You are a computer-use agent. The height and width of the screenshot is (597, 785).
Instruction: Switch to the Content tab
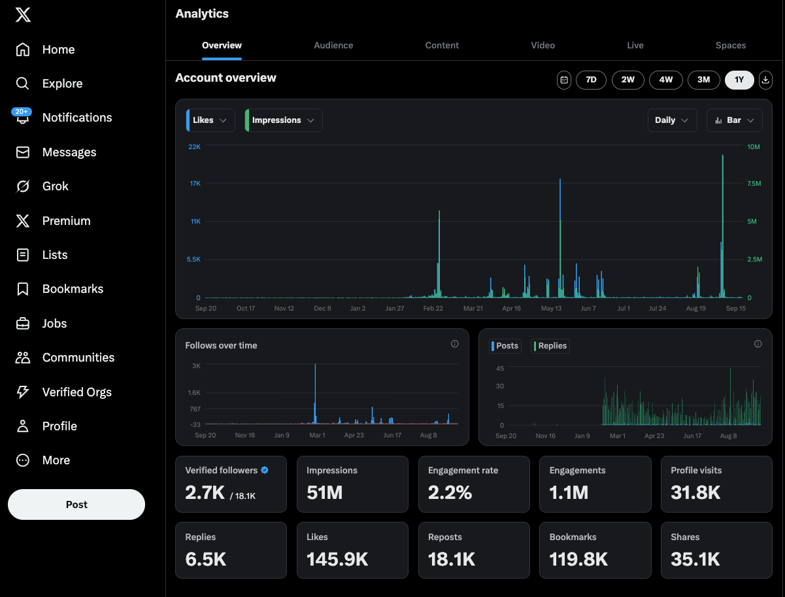tap(442, 45)
